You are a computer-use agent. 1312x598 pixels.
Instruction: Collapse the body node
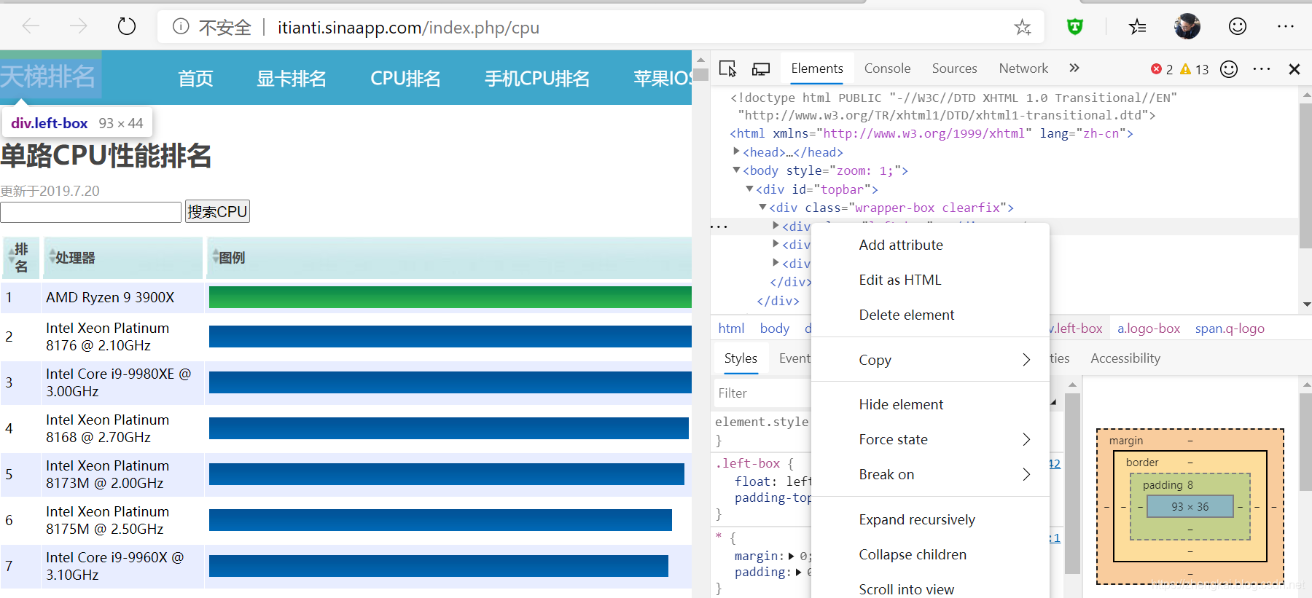(x=736, y=170)
